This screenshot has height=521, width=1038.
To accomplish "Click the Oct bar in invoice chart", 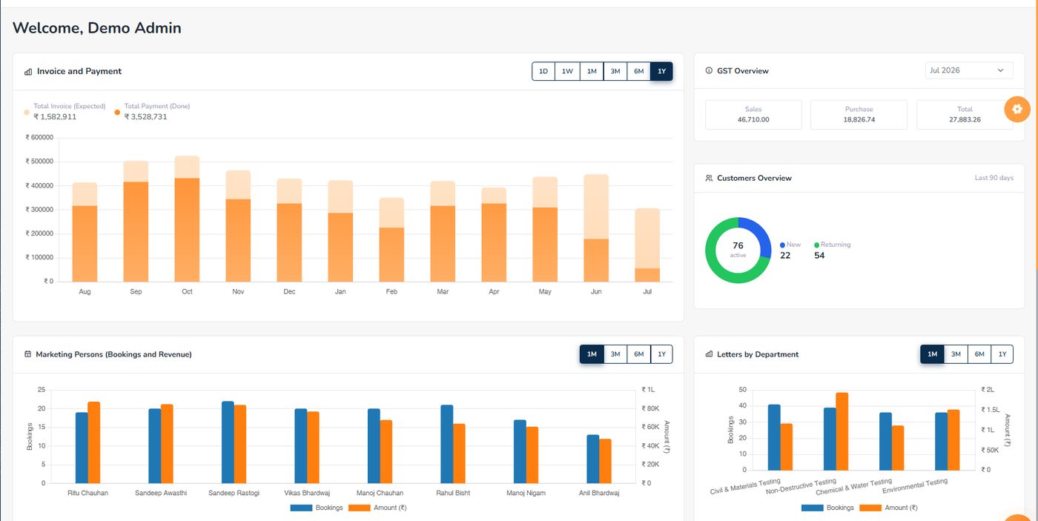I will [187, 219].
